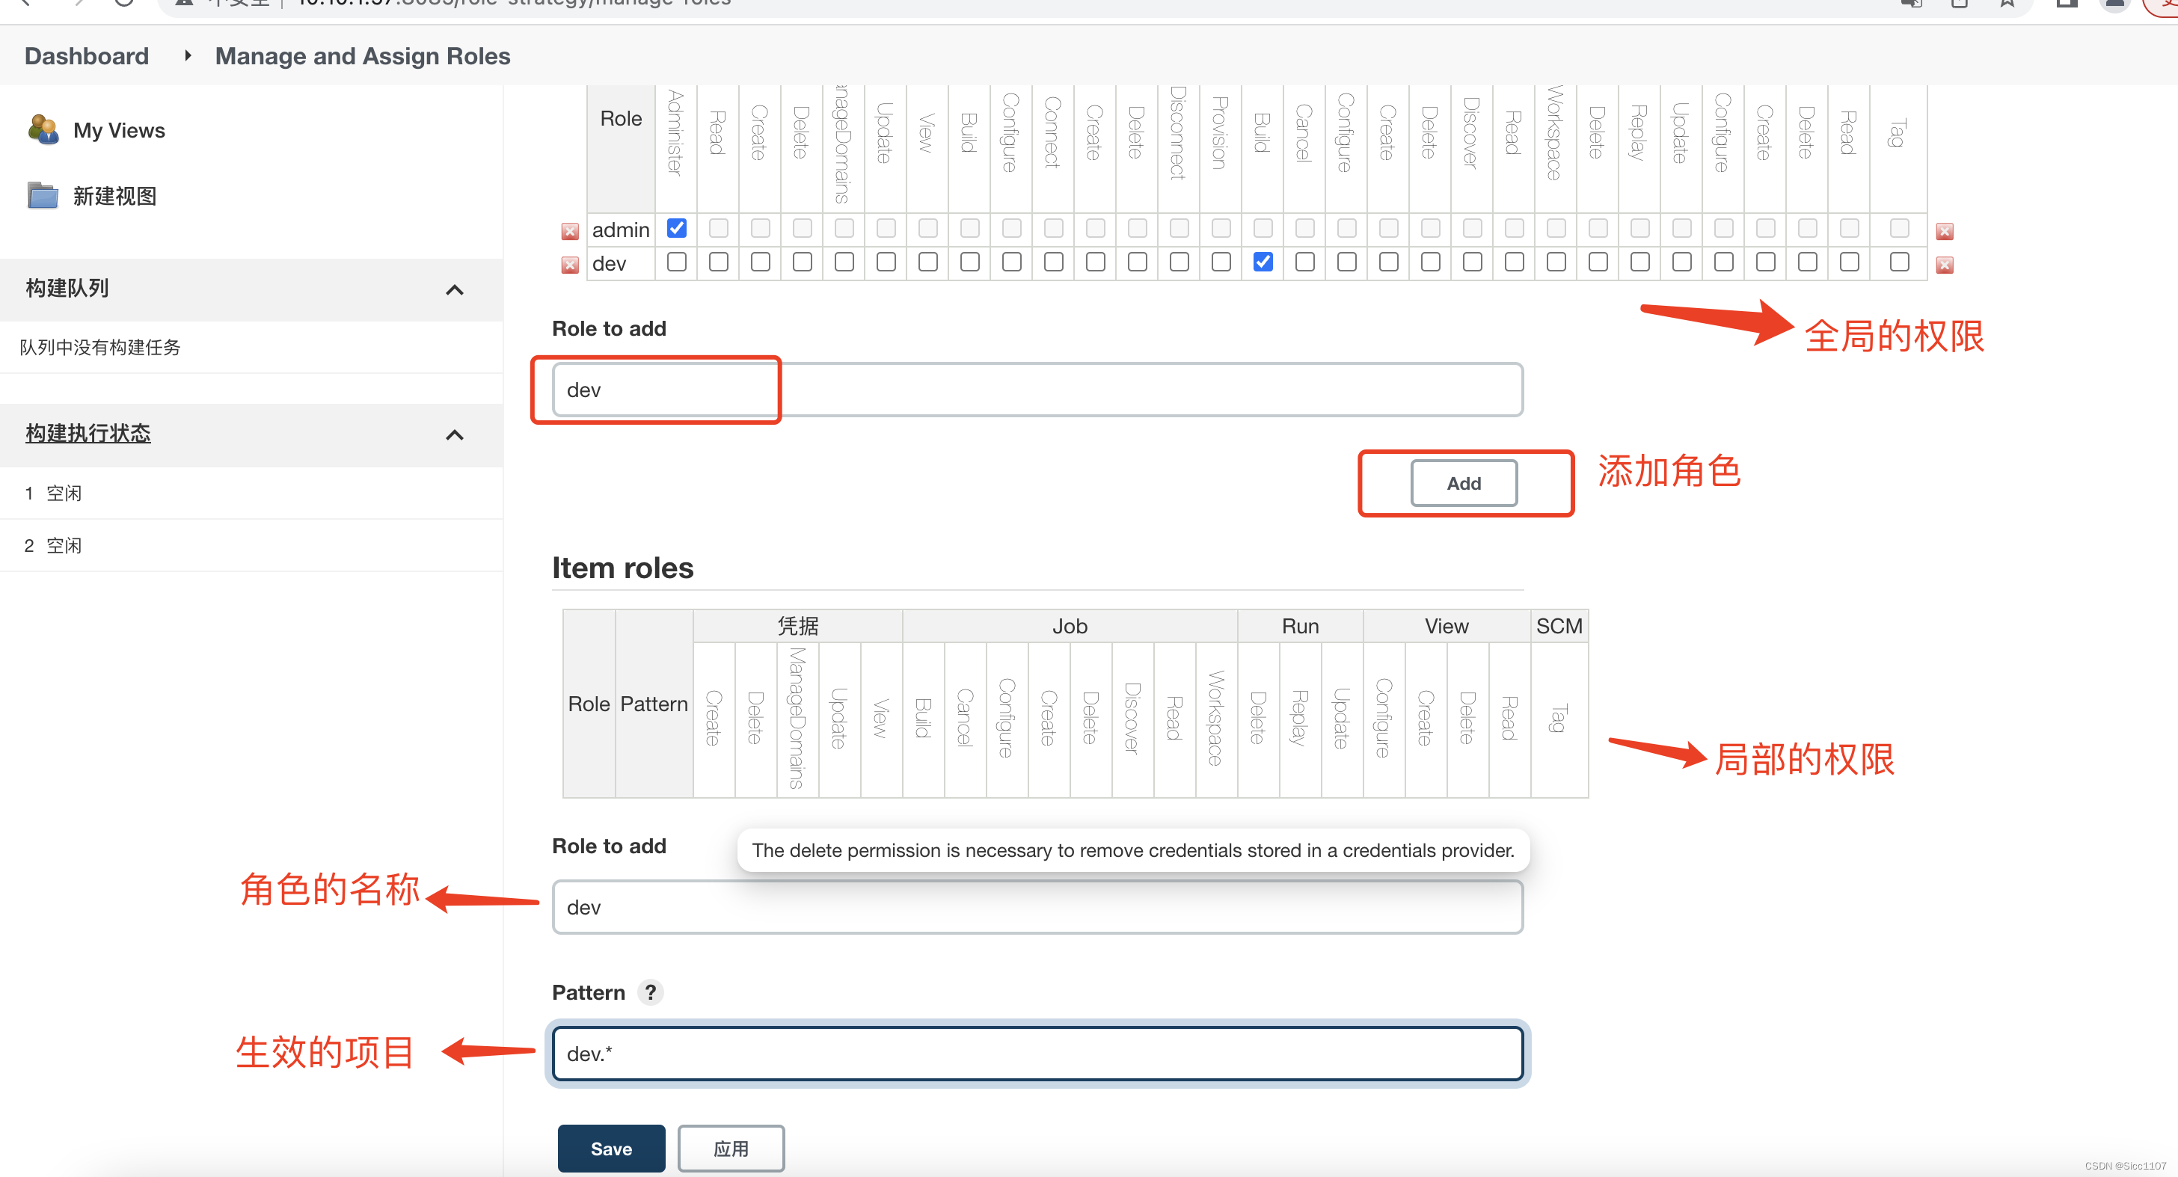
Task: Enable Replay permission for dev role
Action: pos(1639,262)
